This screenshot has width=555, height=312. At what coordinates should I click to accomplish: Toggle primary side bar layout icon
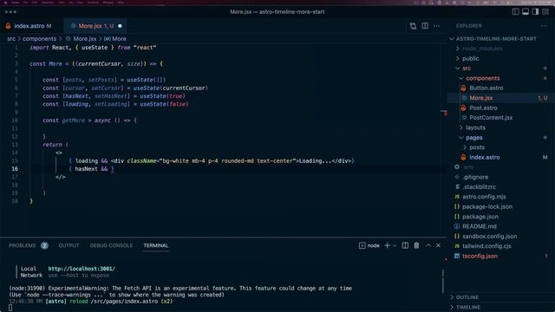(516, 11)
